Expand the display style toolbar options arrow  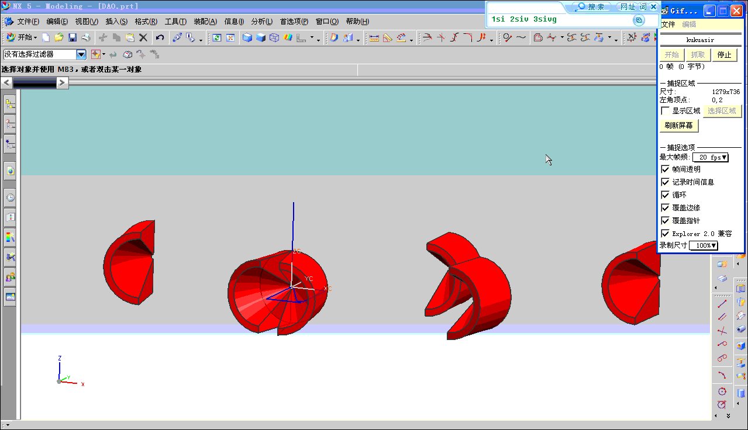(x=319, y=40)
